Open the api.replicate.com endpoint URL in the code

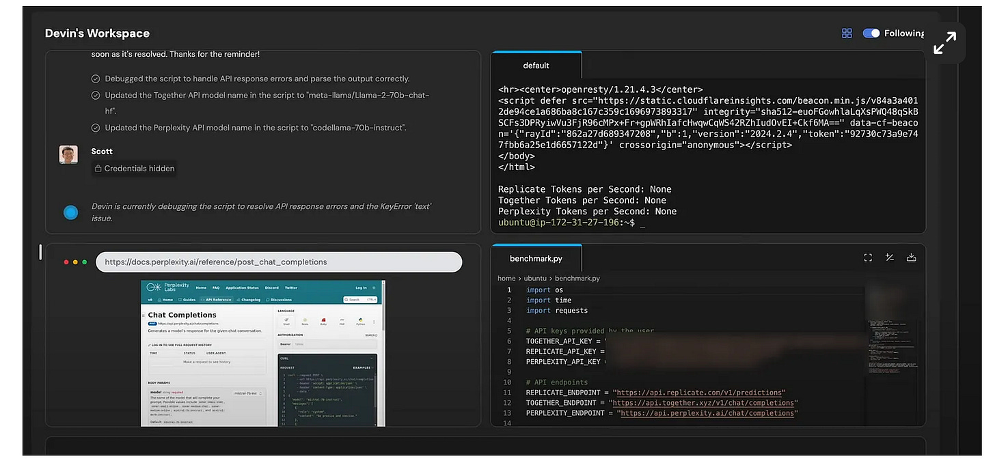point(699,393)
